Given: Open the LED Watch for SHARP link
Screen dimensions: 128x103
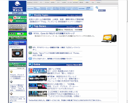Looking at the screenshot, I should coord(63,8).
